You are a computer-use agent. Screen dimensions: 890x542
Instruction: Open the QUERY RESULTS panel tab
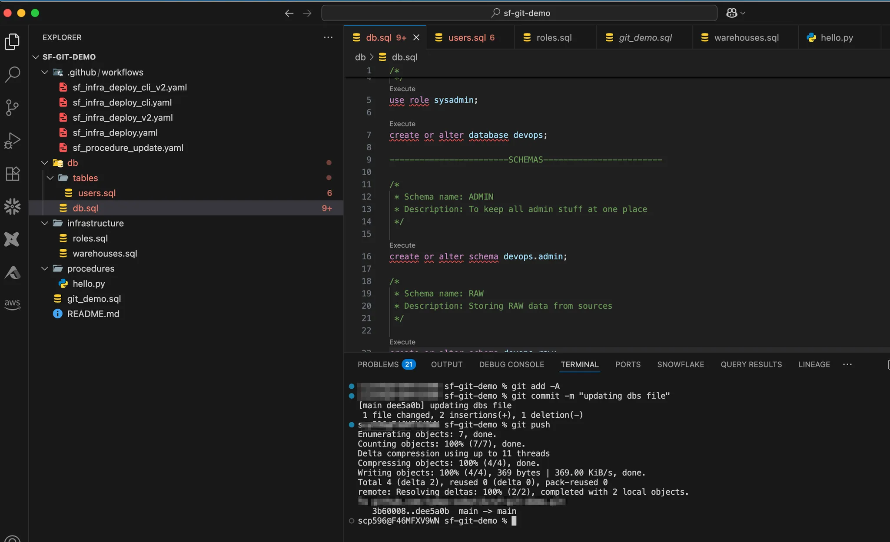[751, 364]
